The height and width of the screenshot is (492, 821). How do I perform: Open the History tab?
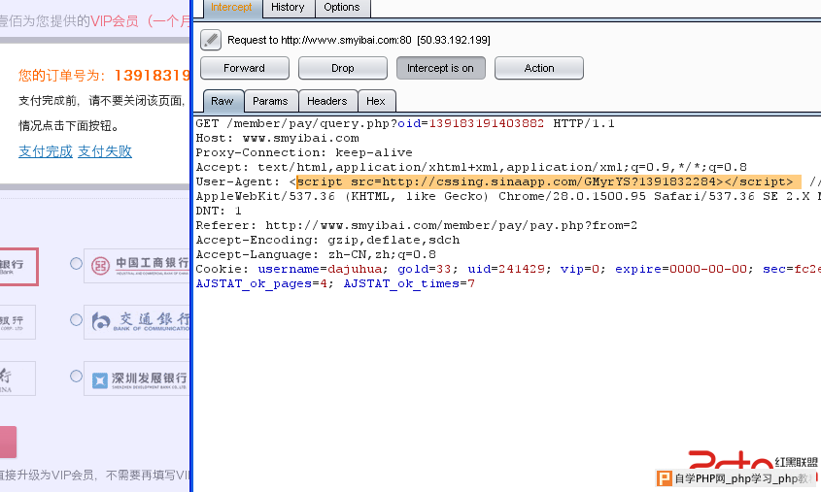coord(288,8)
